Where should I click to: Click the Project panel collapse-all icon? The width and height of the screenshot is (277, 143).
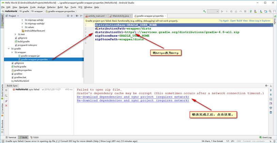72,16
